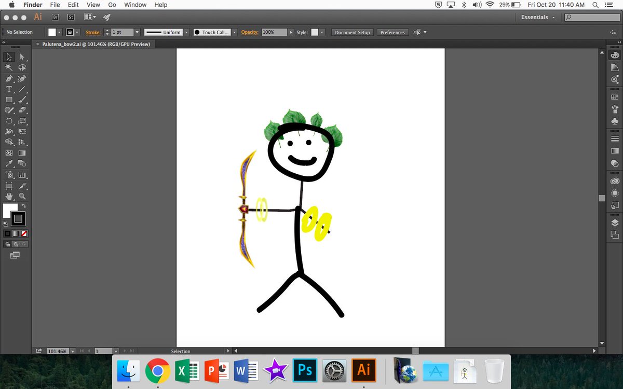Click the Adobe Stock St button
Viewport: 623px width, 389px height.
(x=71, y=17)
